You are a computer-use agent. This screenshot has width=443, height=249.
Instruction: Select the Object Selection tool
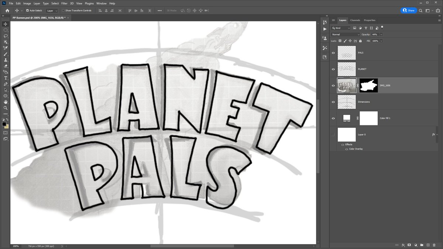[x=6, y=42]
